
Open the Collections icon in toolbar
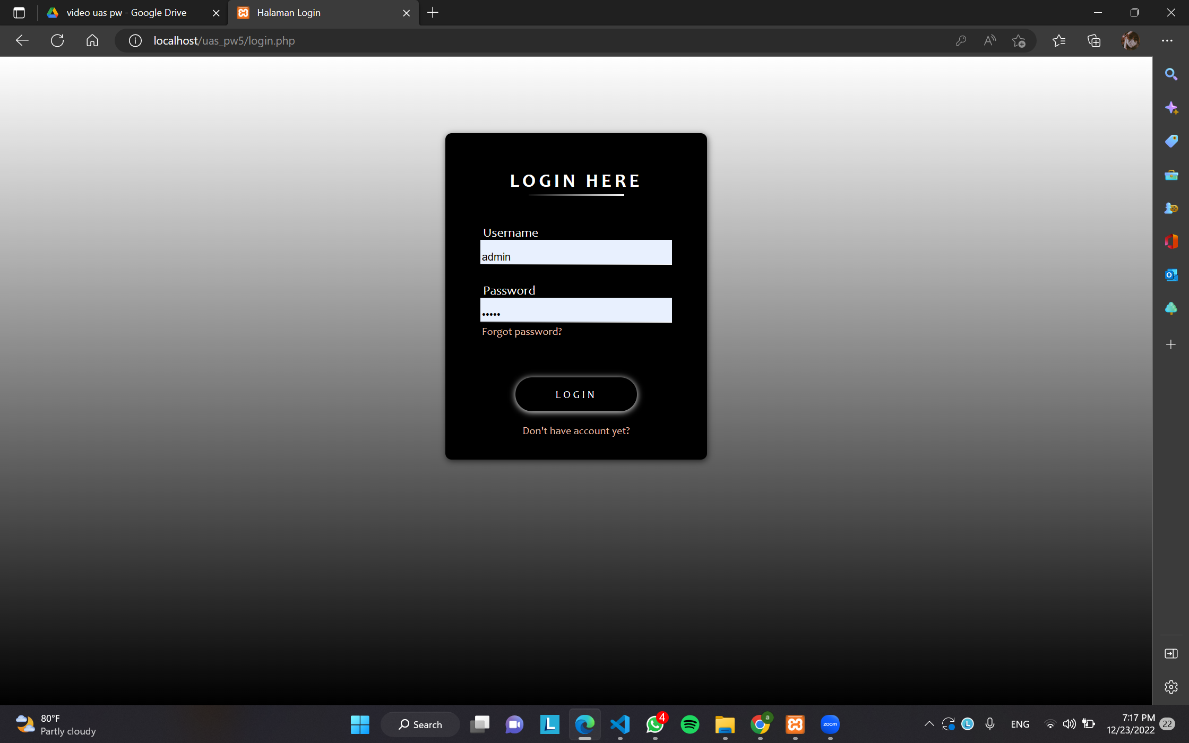1094,41
